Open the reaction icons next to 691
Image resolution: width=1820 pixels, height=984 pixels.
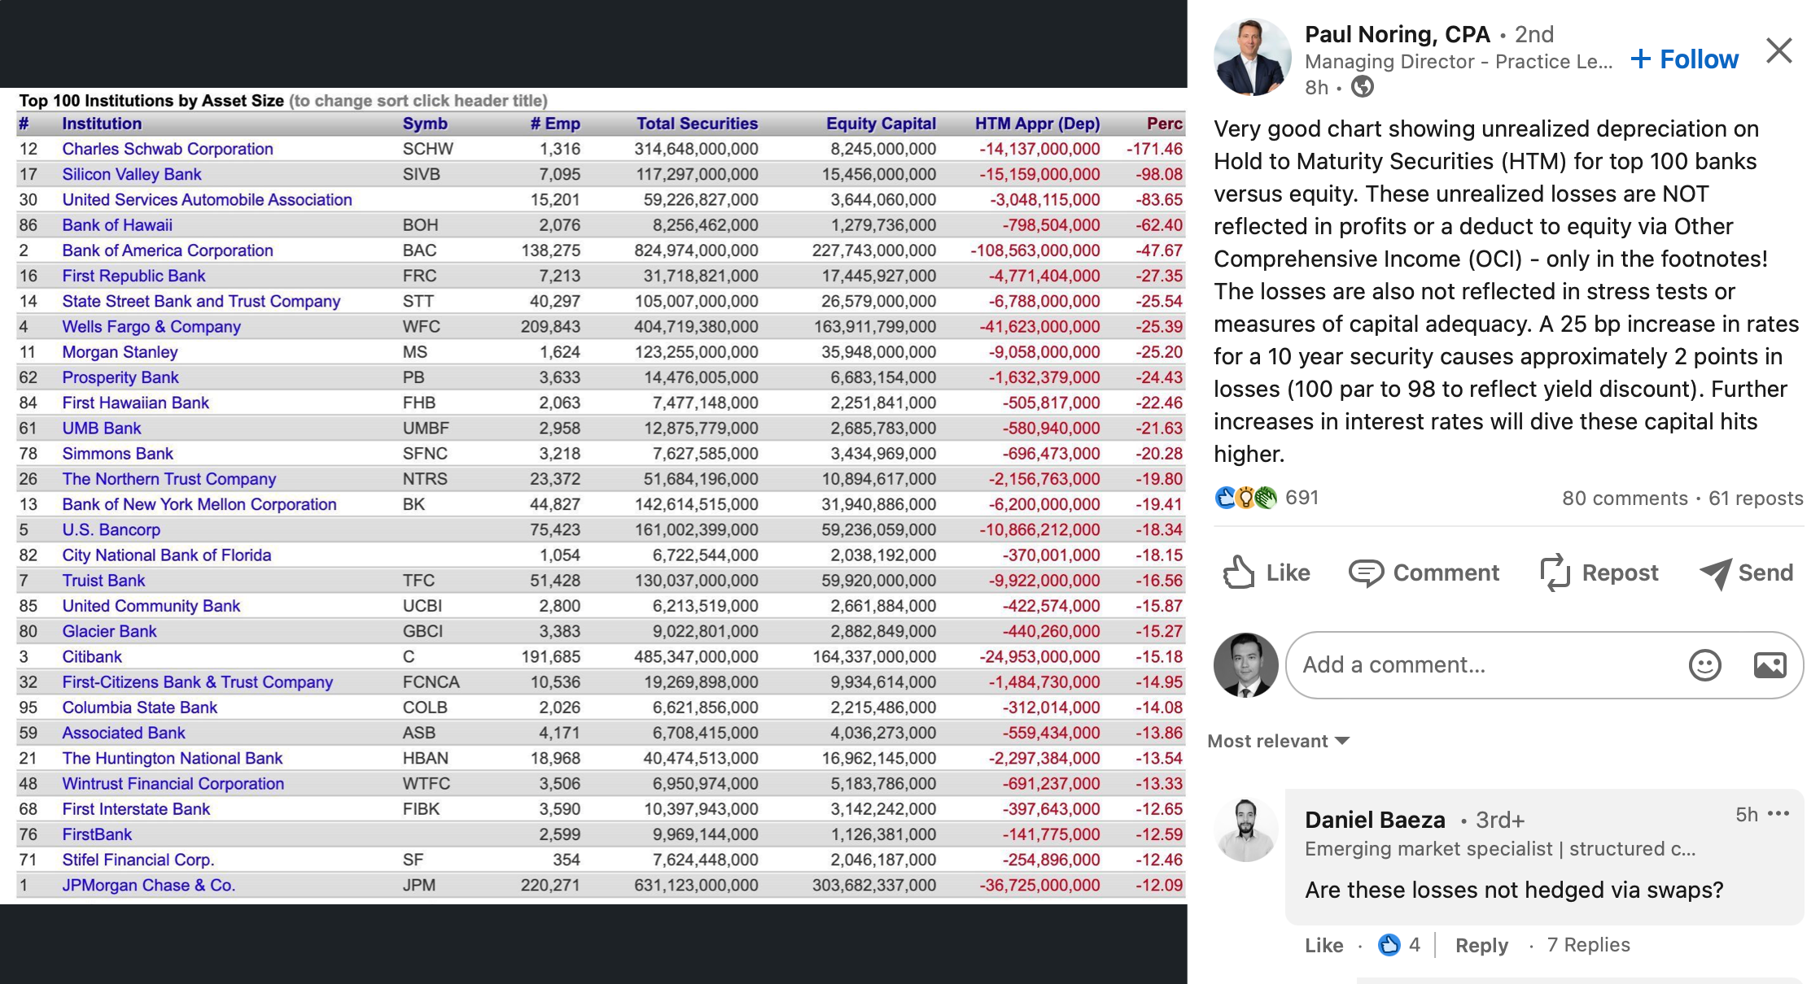(1245, 498)
